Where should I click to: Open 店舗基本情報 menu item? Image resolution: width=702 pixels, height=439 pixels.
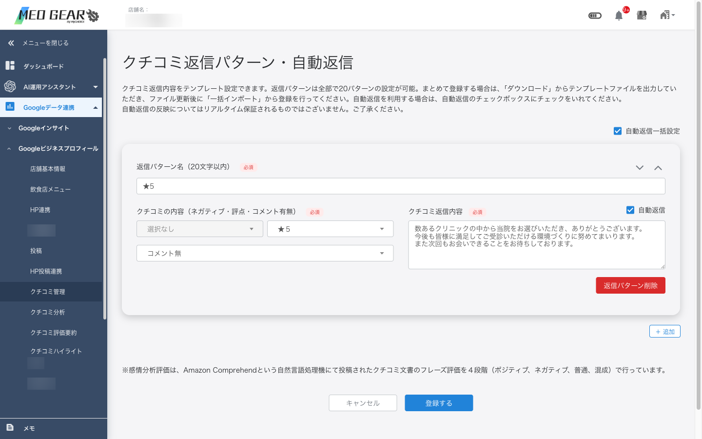[48, 169]
